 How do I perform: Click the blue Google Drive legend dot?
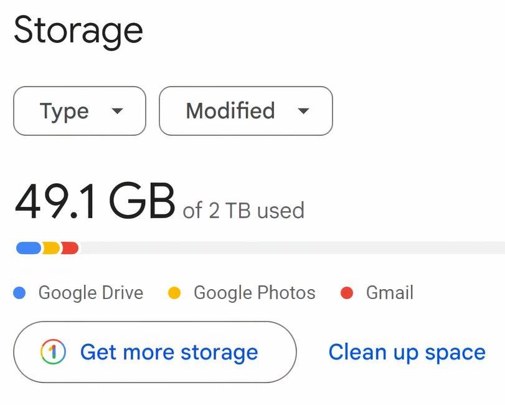click(19, 293)
